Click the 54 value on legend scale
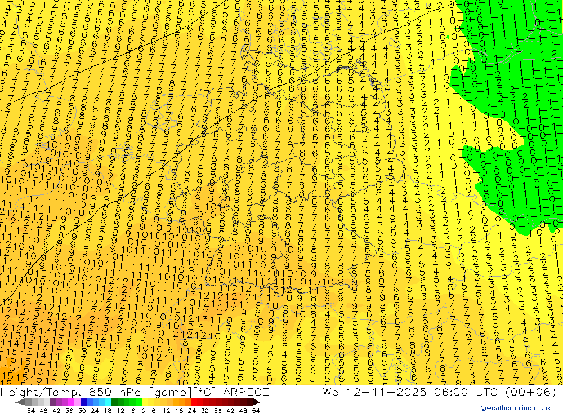Image resolution: width=563 pixels, height=413 pixels. [256, 411]
